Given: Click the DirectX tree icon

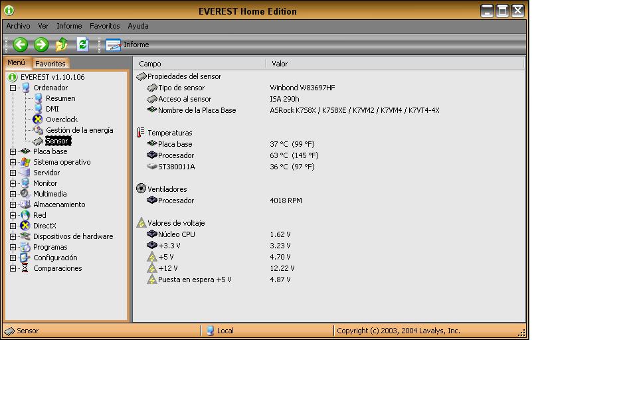Looking at the screenshot, I should [25, 226].
